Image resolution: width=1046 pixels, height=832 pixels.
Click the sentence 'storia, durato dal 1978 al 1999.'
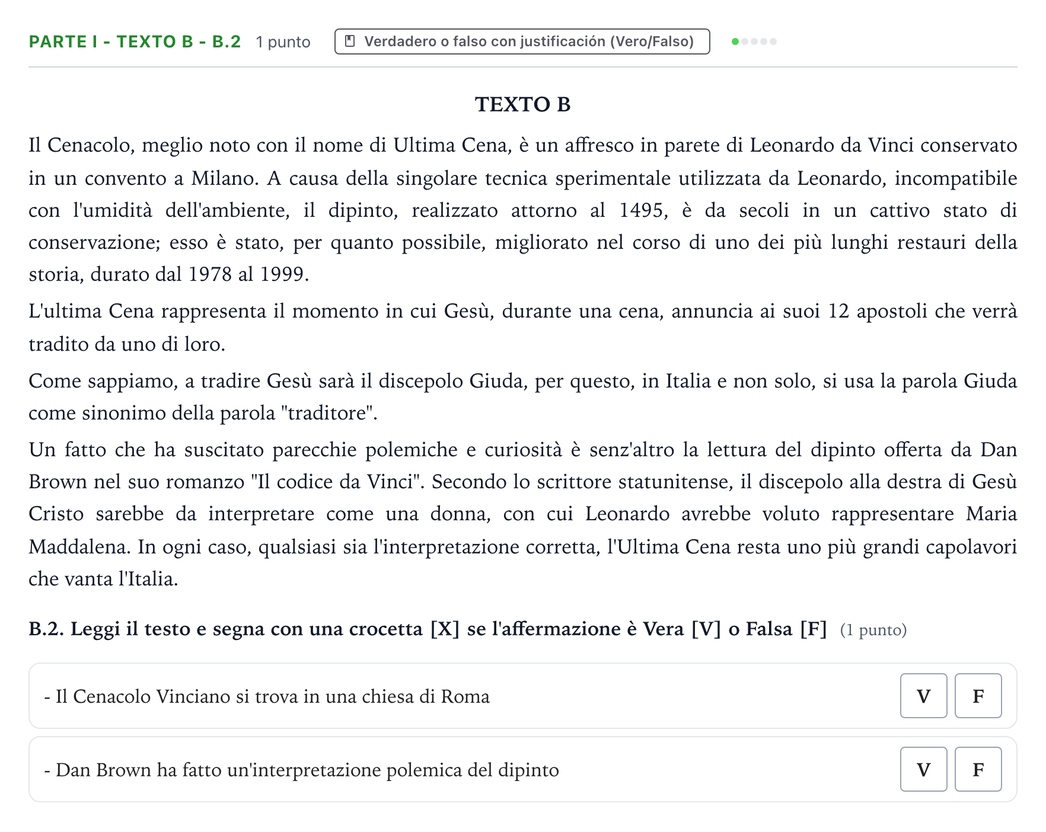(169, 274)
